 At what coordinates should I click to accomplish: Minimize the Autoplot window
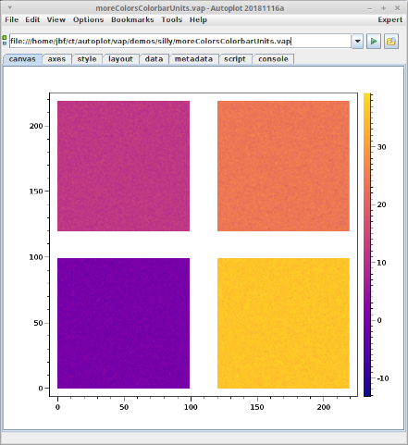pos(370,8)
